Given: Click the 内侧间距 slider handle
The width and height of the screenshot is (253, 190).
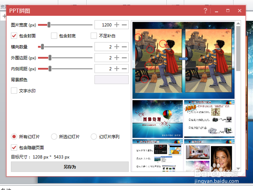Looking at the screenshot, I should (x=50, y=69).
